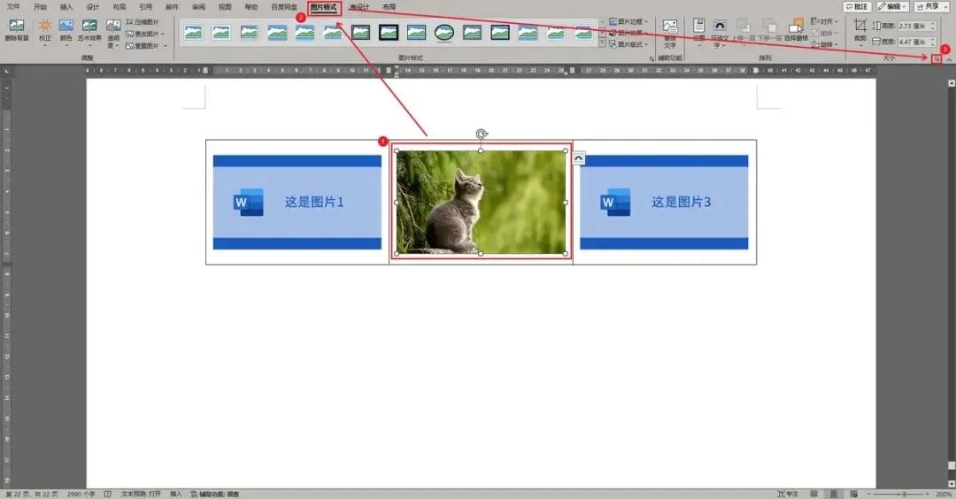Image resolution: width=956 pixels, height=499 pixels.
Task: Open the 图片格式 (Picture Format) tab
Action: pyautogui.click(x=324, y=7)
